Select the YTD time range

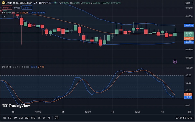point(33,118)
